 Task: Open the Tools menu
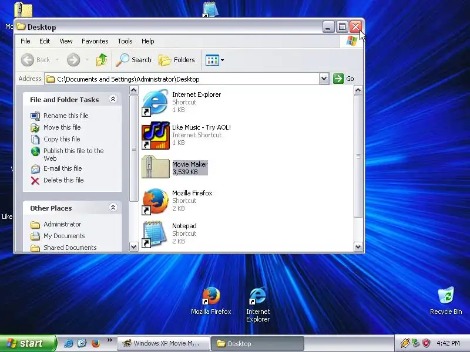tap(125, 41)
